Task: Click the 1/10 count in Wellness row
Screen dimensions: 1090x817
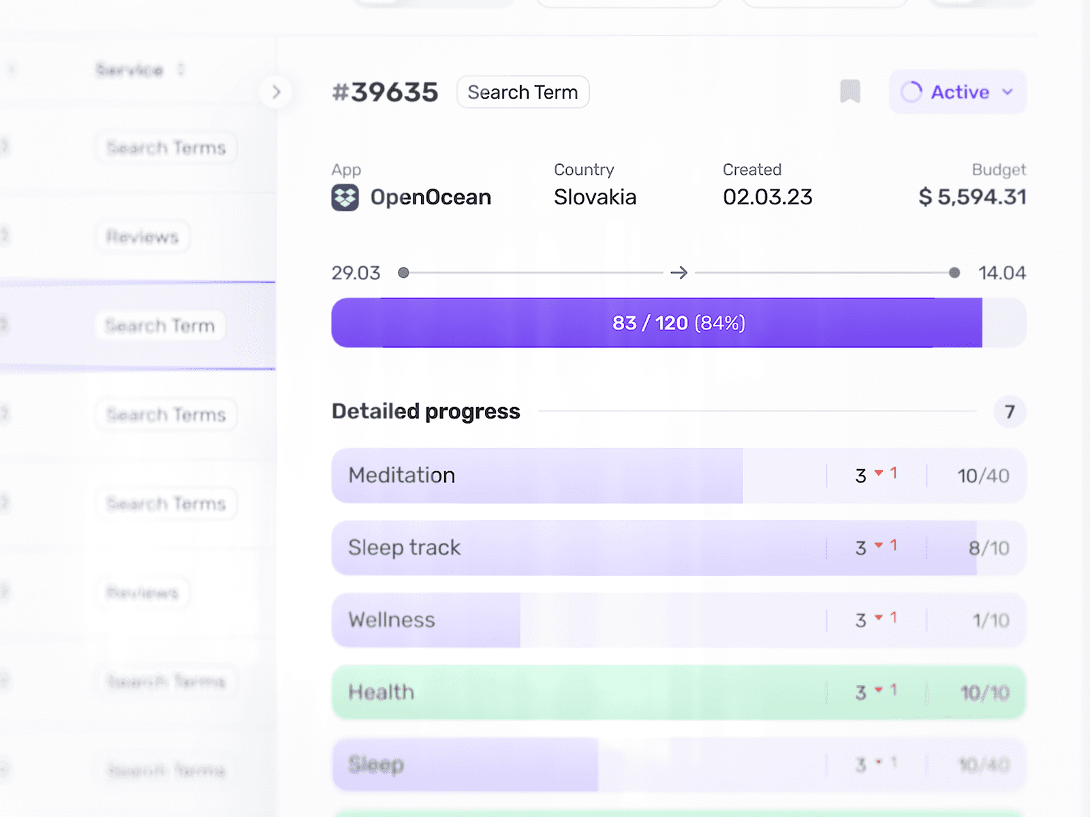Action: tap(991, 620)
